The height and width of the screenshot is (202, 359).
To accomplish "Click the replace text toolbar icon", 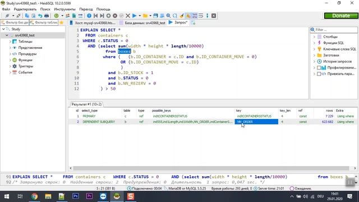I will click(175, 16).
